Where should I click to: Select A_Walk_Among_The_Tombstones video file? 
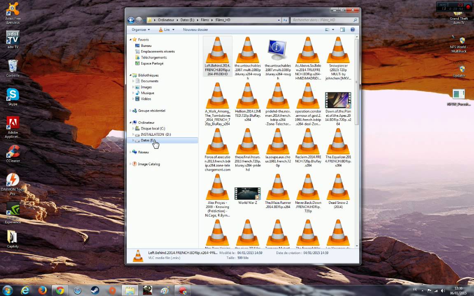tap(217, 96)
